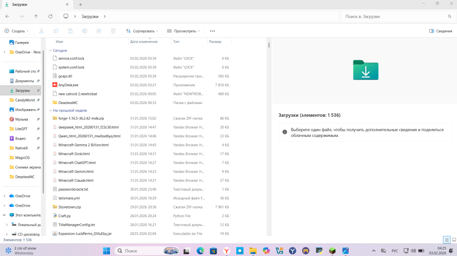The width and height of the screenshot is (457, 256).
Task: Click the This PC monitor icon in address bar
Action: point(66,16)
